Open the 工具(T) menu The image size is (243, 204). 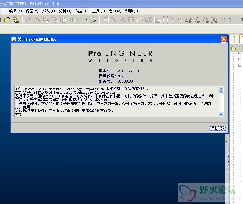[98, 11]
